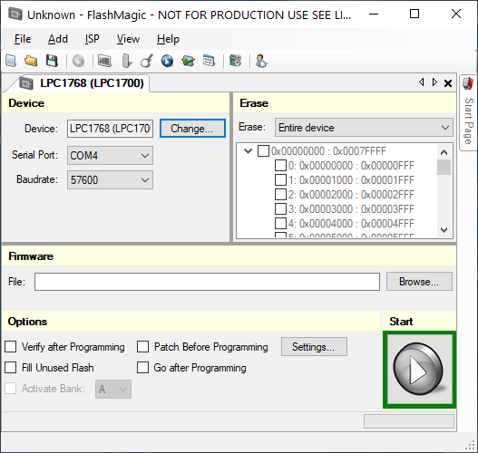
Task: Enable Fill Unused Flash
Action: pyautogui.click(x=10, y=367)
